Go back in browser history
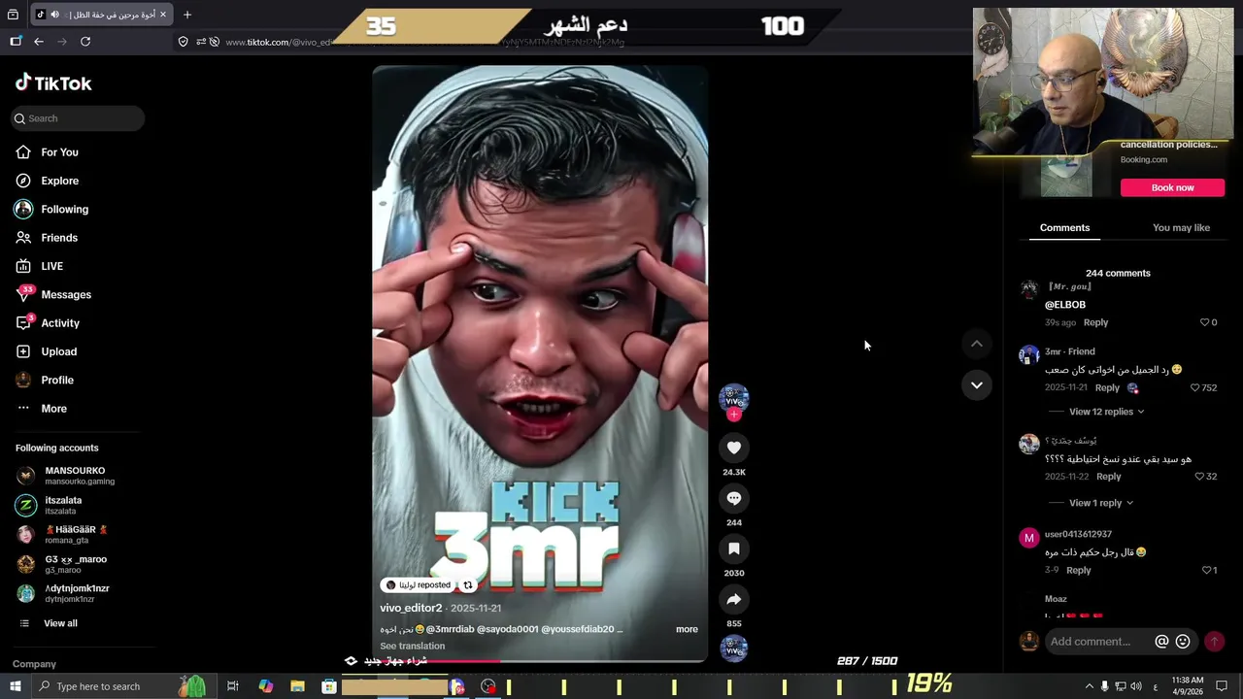Viewport: 1243px width, 699px height. [x=39, y=42]
